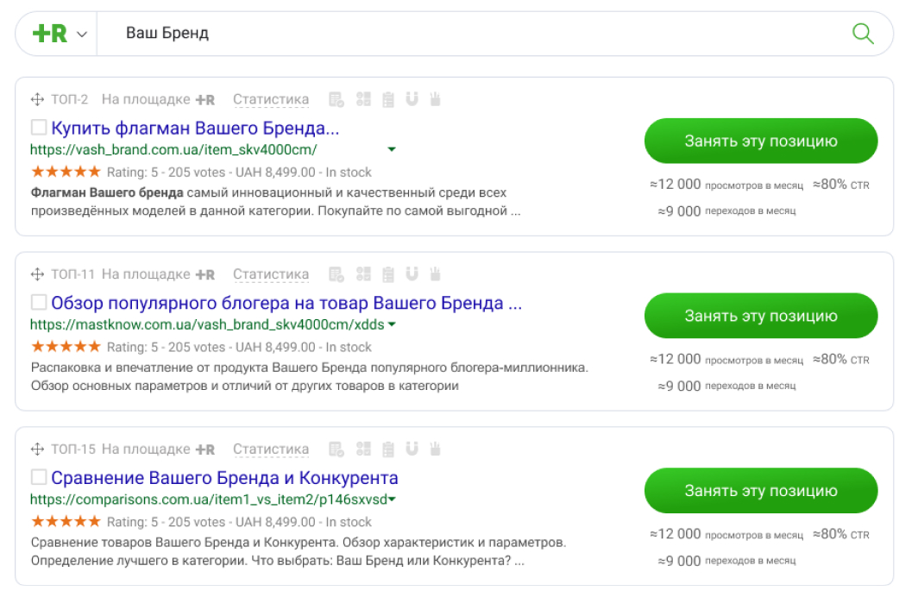Expand the arrow after vash_brand.com.ua URL
This screenshot has height=616, width=918.
click(392, 149)
